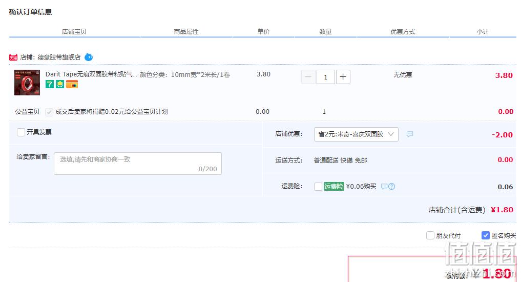Open the Darit Tape product thumbnail

click(27, 83)
